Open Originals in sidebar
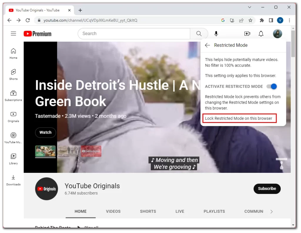301x233 pixels. (x=13, y=117)
